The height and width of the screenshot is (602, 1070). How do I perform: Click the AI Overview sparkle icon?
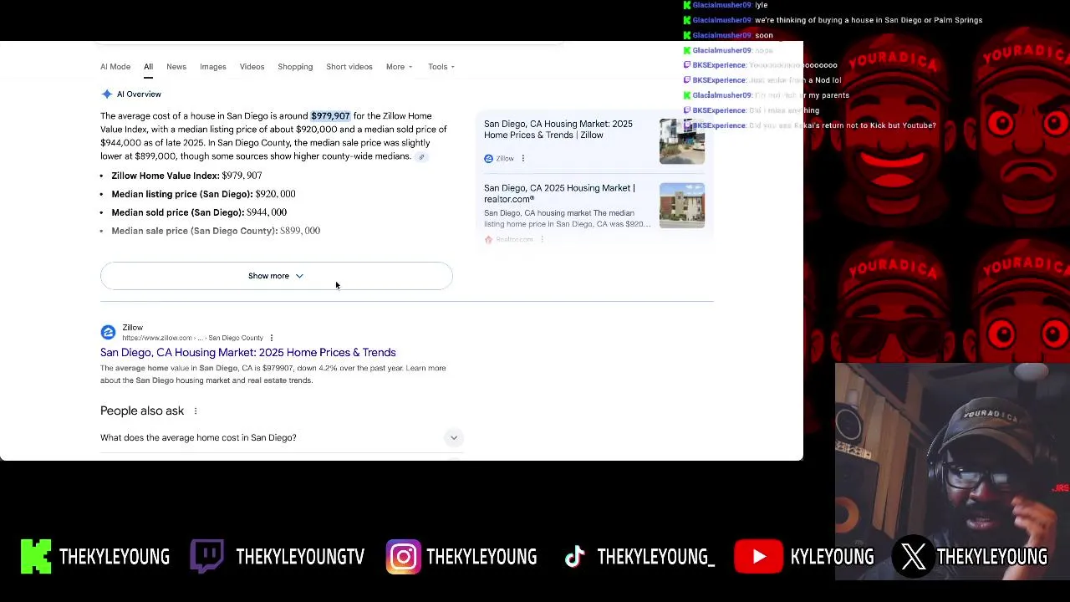[x=106, y=94]
